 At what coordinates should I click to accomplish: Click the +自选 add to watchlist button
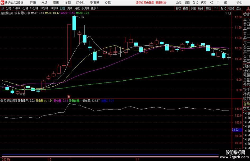tap(231, 8)
